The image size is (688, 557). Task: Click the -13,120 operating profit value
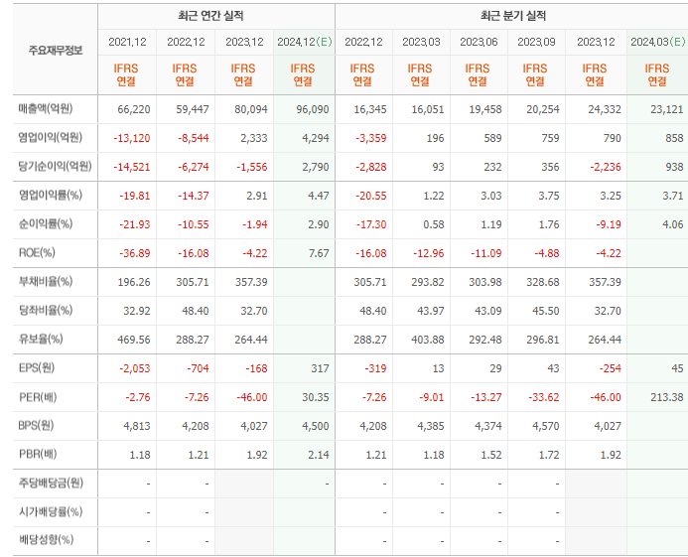tap(132, 138)
